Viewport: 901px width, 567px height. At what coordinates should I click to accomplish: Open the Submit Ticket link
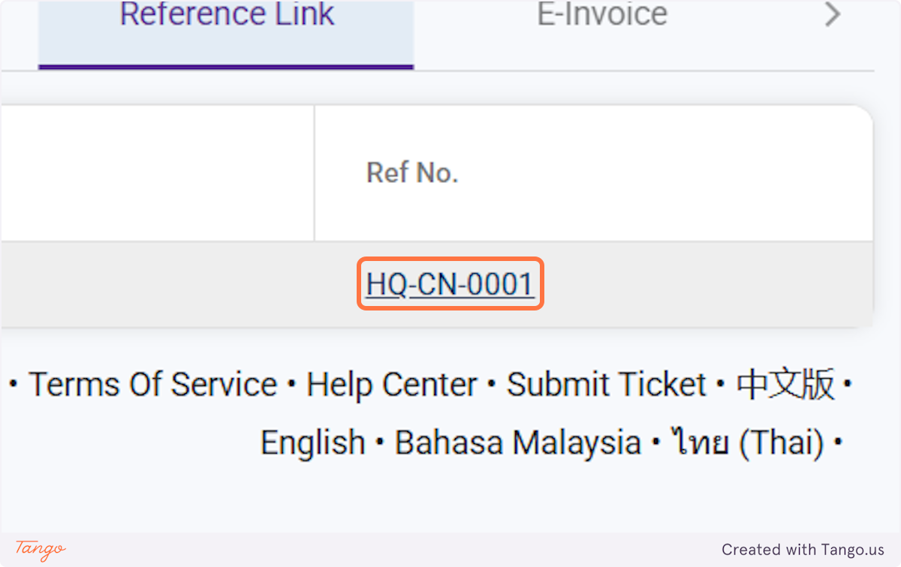[605, 384]
